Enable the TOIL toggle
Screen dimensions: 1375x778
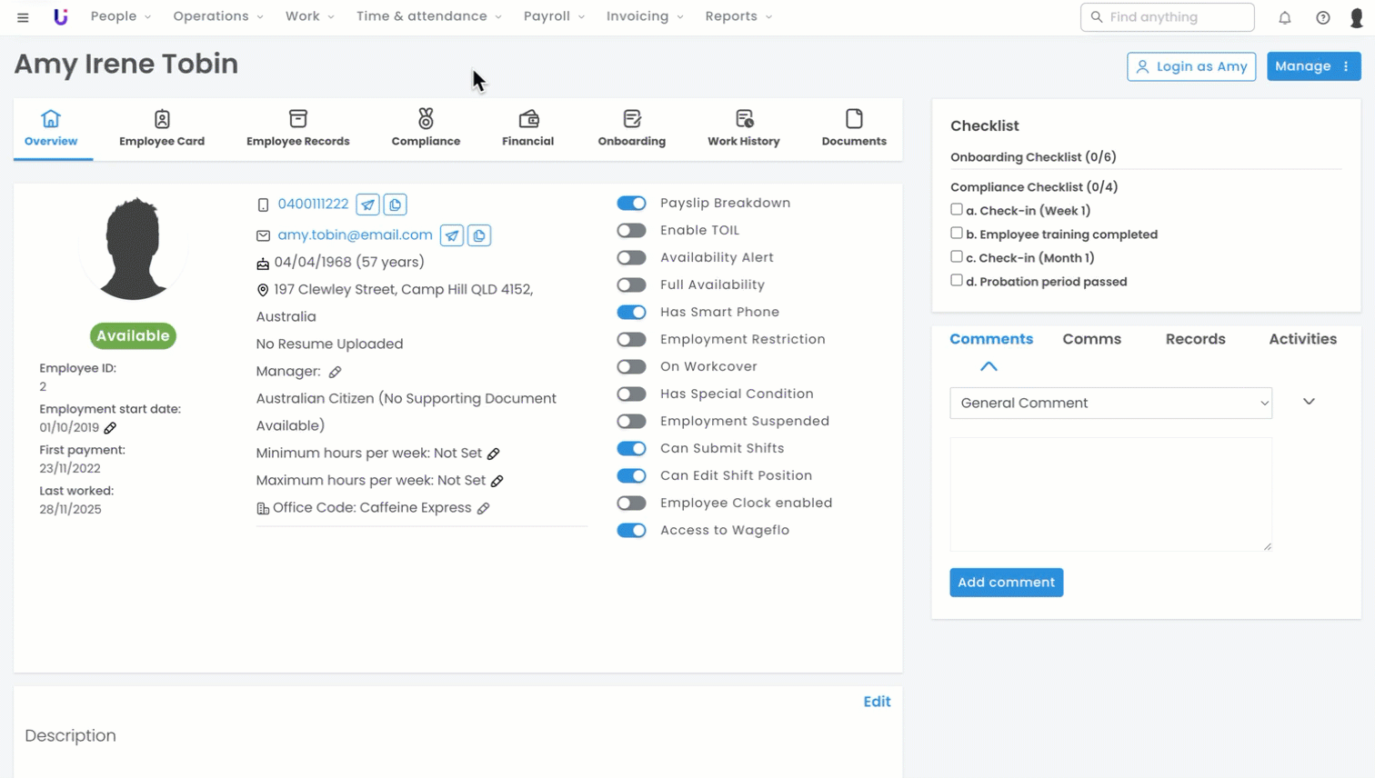631,231
